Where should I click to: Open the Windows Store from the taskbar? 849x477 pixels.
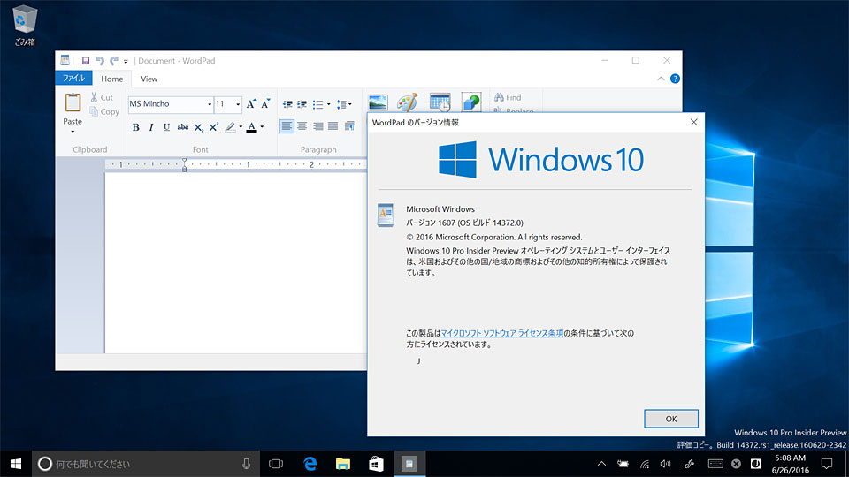click(377, 464)
